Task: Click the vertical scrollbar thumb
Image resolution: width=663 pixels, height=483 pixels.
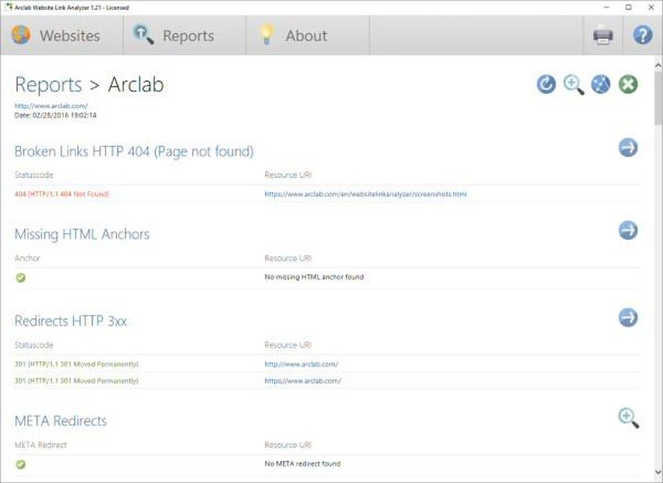Action: [658, 99]
